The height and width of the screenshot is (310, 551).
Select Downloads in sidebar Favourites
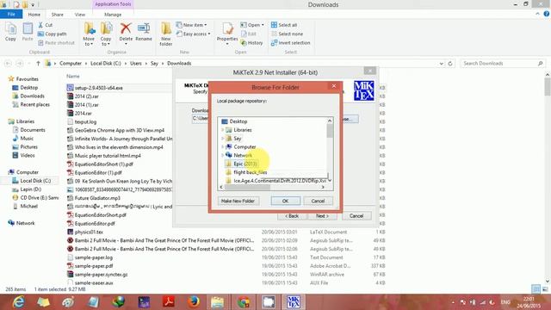pyautogui.click(x=32, y=96)
